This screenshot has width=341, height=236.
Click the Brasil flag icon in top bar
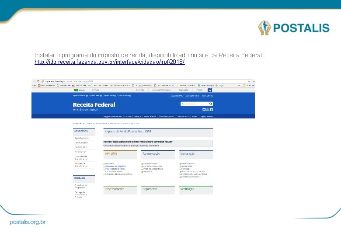pos(76,90)
